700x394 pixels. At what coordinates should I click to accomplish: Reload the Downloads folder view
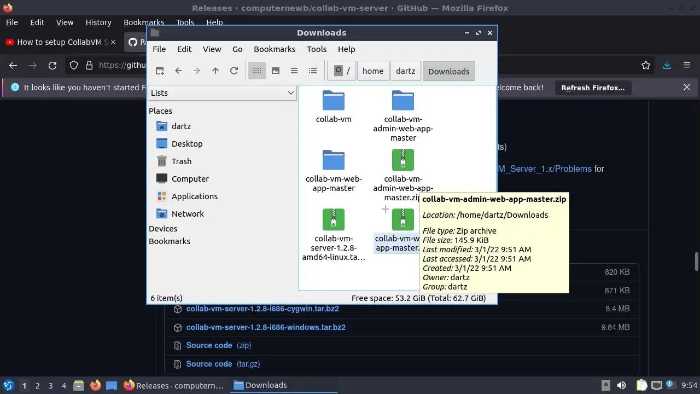pyautogui.click(x=234, y=71)
